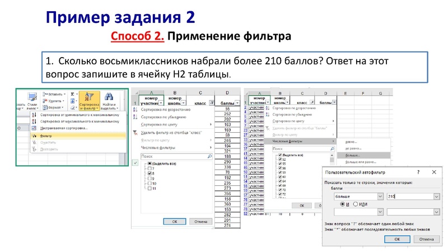Open the empty second value combo box
448x252 pixels.
[x=413, y=212]
